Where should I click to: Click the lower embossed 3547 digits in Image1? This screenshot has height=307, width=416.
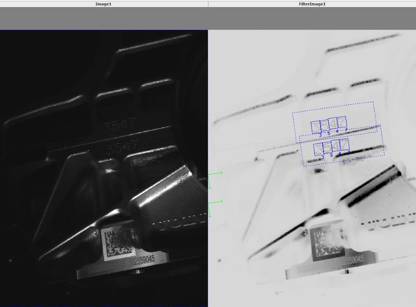(x=122, y=145)
